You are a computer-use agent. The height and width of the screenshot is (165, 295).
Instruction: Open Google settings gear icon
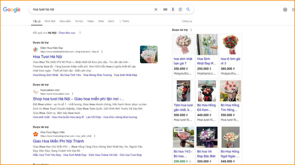pyautogui.click(x=285, y=10)
